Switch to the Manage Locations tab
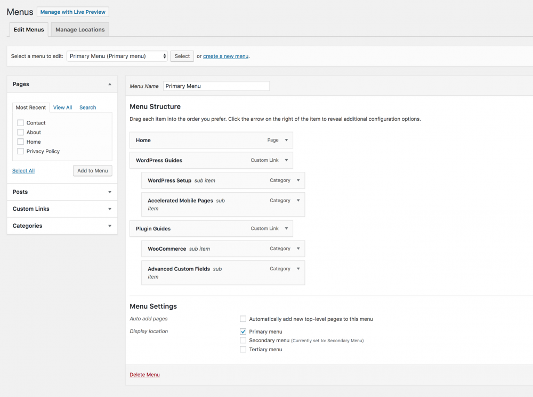This screenshot has width=533, height=397. tap(80, 29)
